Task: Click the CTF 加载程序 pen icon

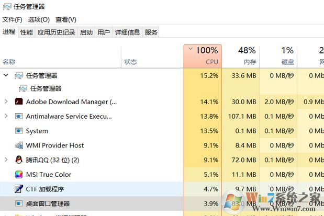Action: click(x=19, y=189)
